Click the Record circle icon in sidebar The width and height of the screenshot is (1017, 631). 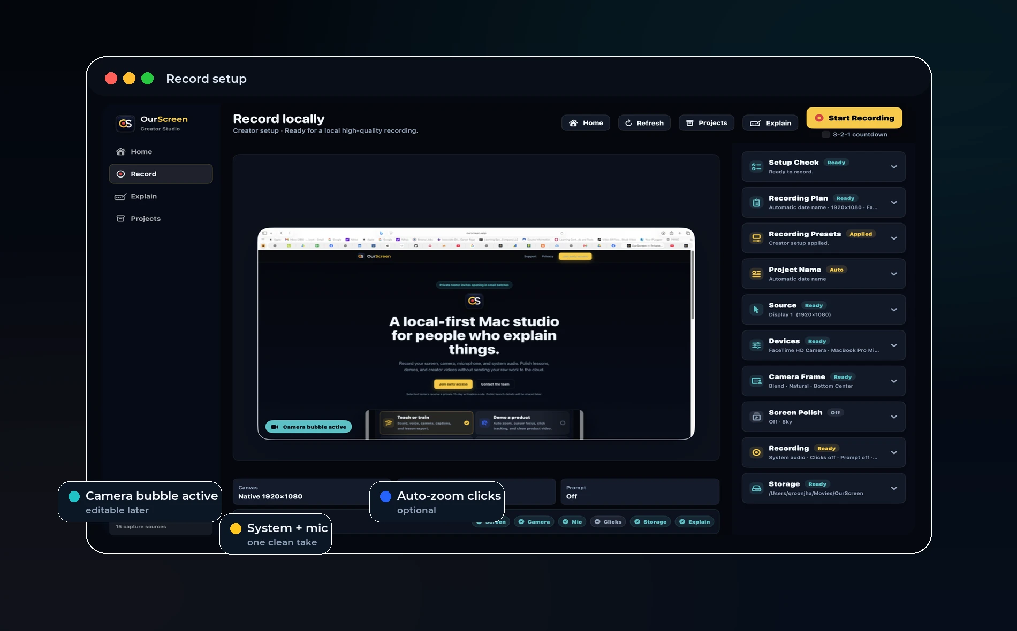[121, 174]
